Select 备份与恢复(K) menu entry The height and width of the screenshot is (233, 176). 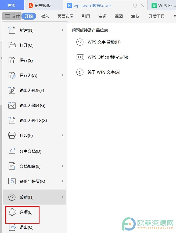tap(34, 181)
